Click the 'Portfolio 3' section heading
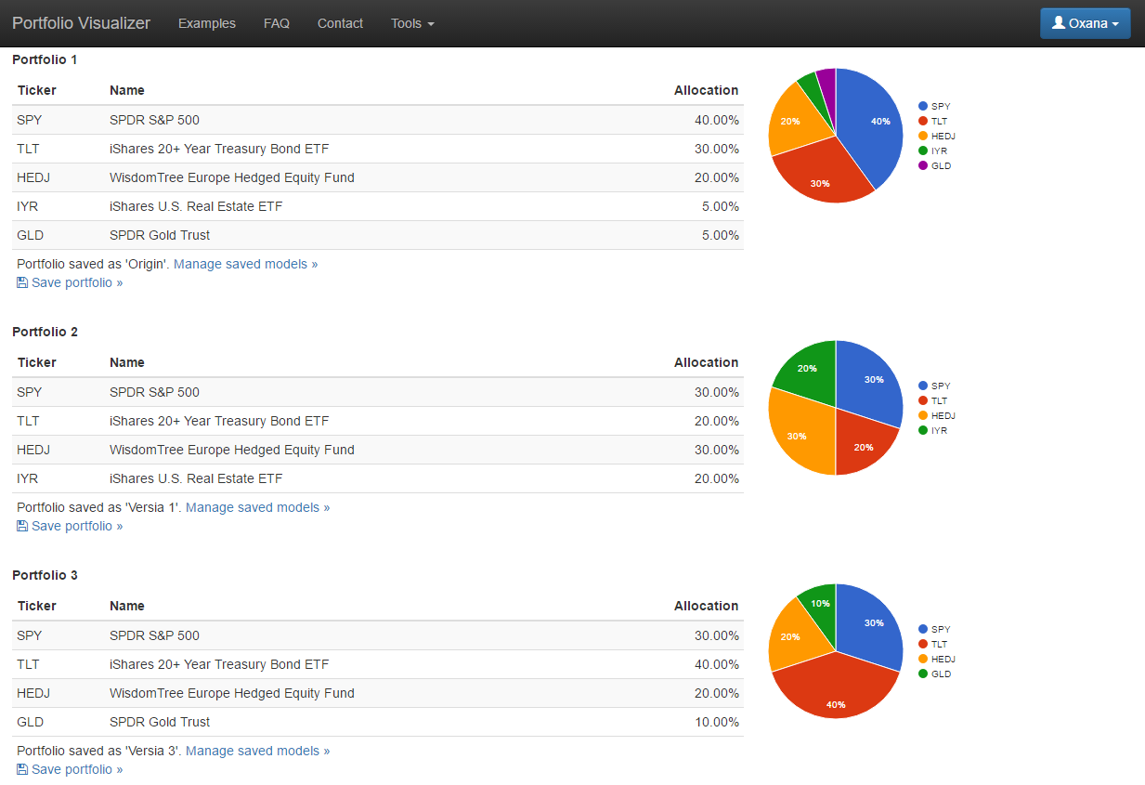1145x785 pixels. (45, 575)
